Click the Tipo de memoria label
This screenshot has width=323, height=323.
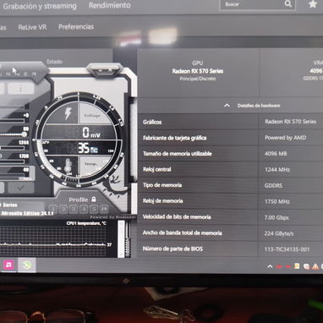coord(162,185)
